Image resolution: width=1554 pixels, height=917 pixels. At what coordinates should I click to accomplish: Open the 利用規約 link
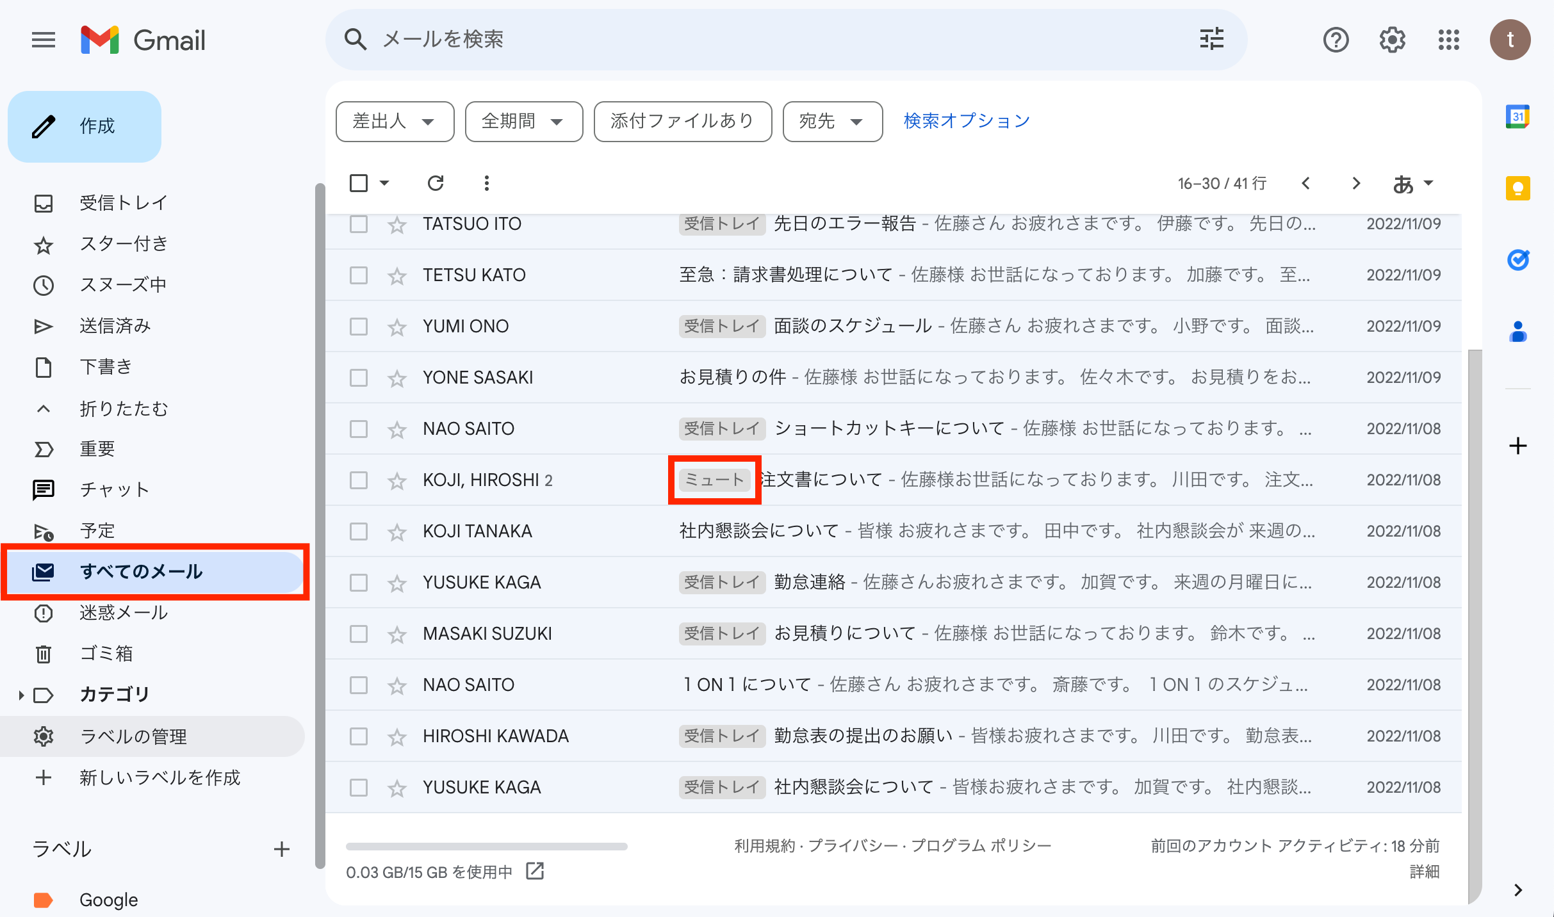click(765, 846)
